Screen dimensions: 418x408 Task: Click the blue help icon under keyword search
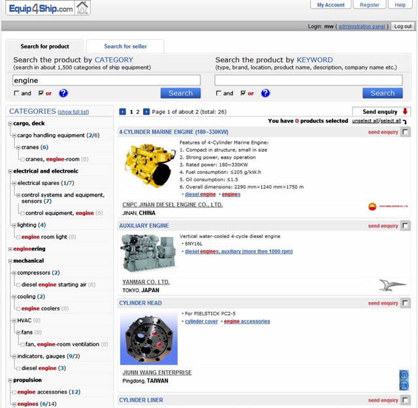pos(265,93)
